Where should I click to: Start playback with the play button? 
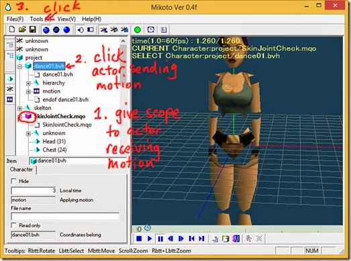(x=150, y=239)
